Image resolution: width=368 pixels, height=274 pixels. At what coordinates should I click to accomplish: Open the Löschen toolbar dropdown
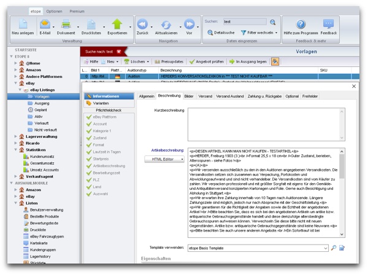click(137, 61)
